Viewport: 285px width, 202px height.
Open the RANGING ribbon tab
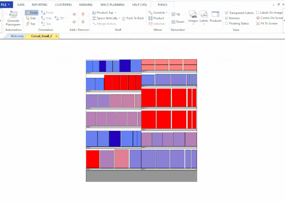pos(86,5)
